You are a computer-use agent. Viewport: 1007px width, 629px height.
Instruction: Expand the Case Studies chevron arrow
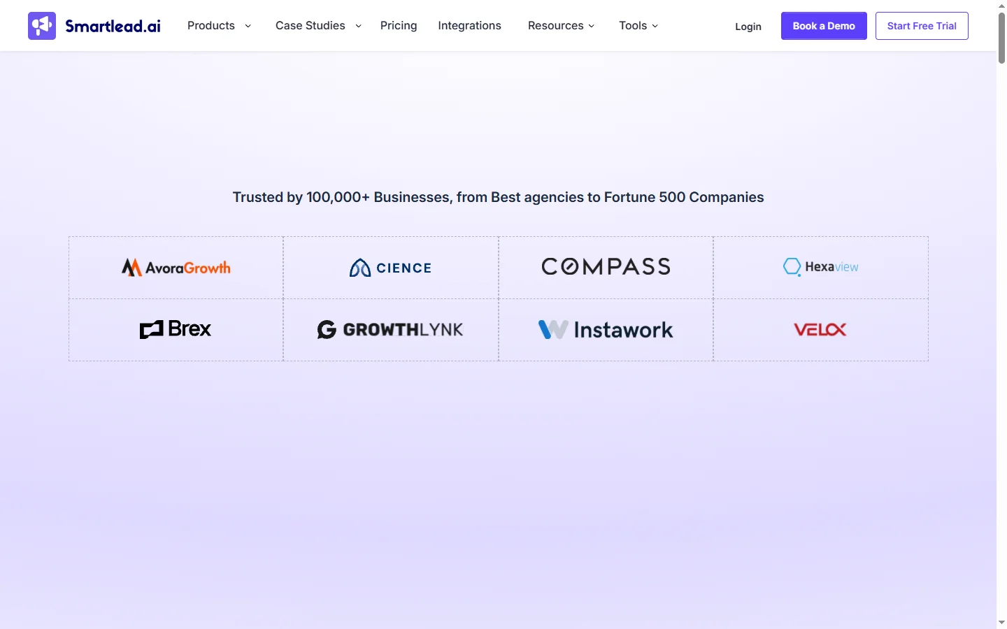pos(358,26)
